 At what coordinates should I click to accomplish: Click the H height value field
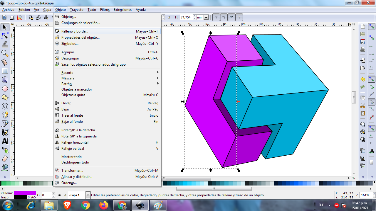pos(186,17)
